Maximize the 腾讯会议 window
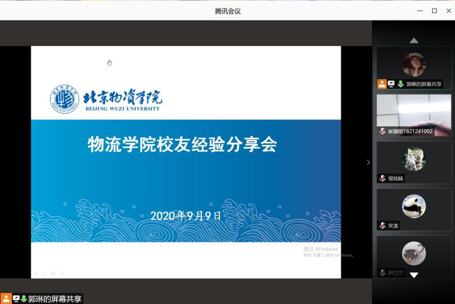 point(434,11)
